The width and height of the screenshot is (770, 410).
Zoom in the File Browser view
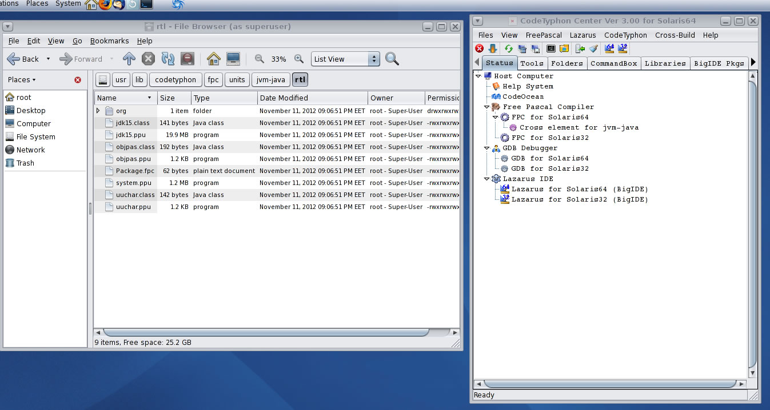(298, 59)
